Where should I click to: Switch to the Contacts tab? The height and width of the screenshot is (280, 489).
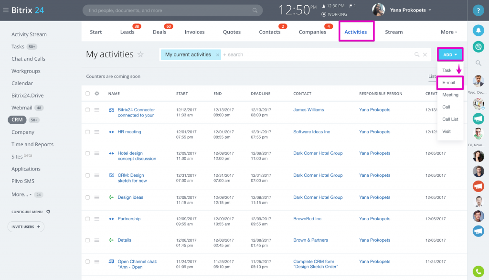tap(270, 32)
